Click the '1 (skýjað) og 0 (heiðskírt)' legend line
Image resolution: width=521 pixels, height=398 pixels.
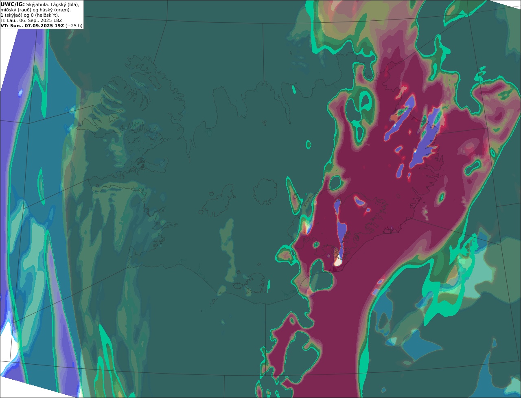coord(30,15)
